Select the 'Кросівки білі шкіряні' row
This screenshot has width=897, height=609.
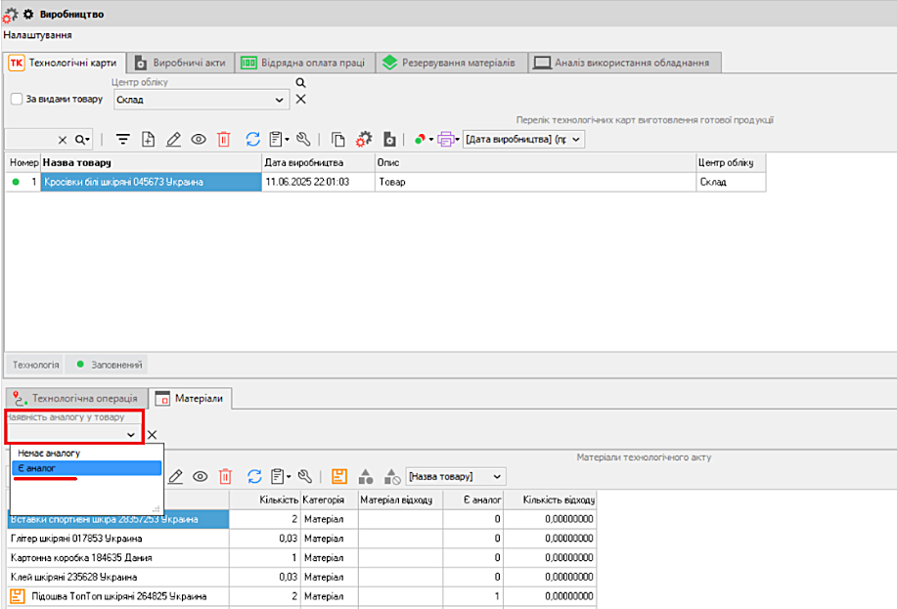click(123, 182)
